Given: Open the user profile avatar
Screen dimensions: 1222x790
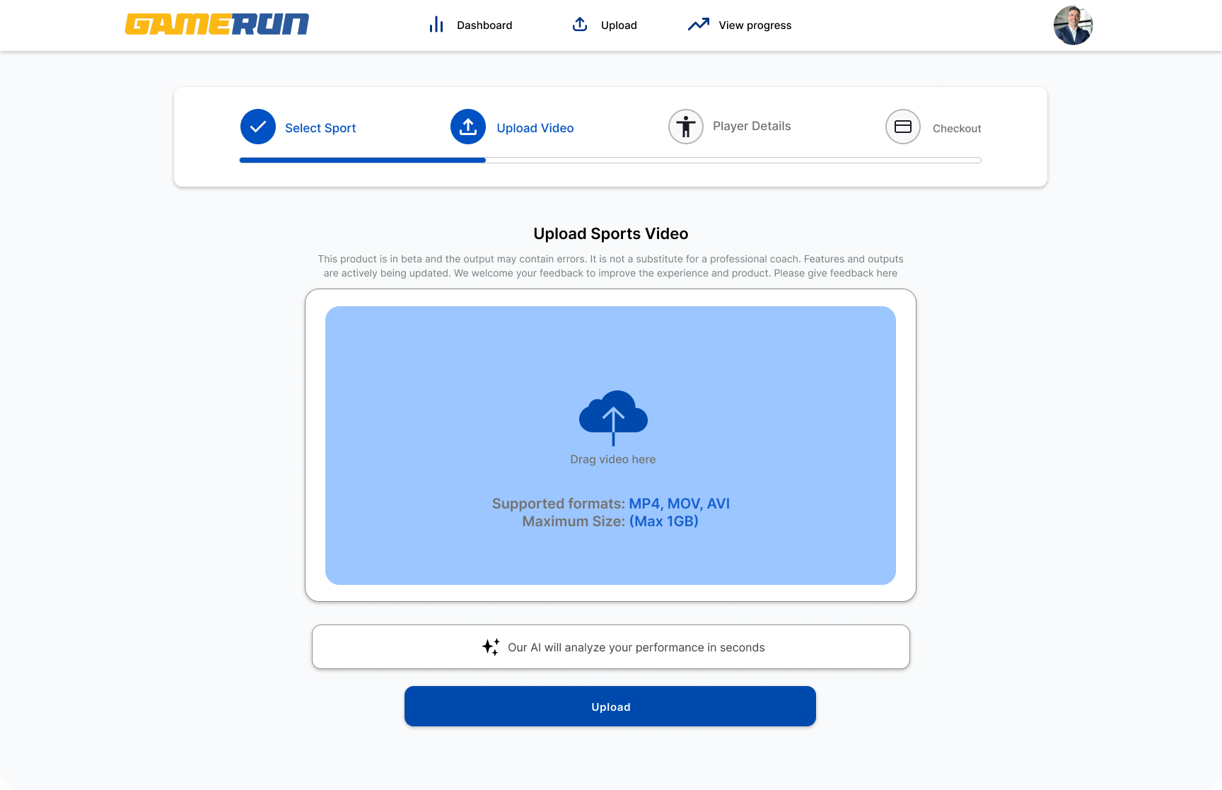Looking at the screenshot, I should 1073,25.
